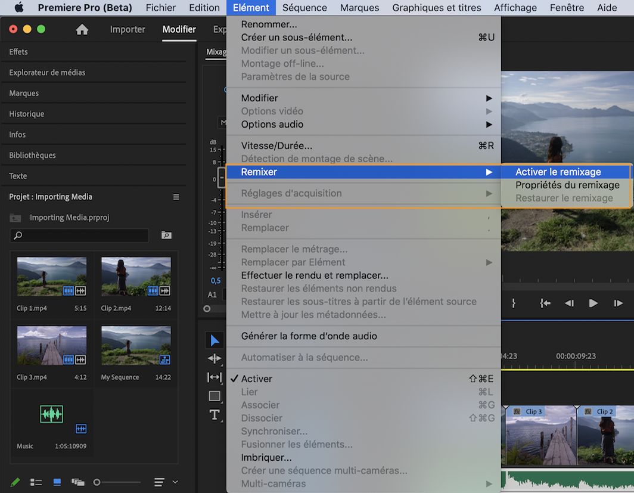Select the Track Select Forward tool
This screenshot has width=634, height=493.
click(214, 358)
